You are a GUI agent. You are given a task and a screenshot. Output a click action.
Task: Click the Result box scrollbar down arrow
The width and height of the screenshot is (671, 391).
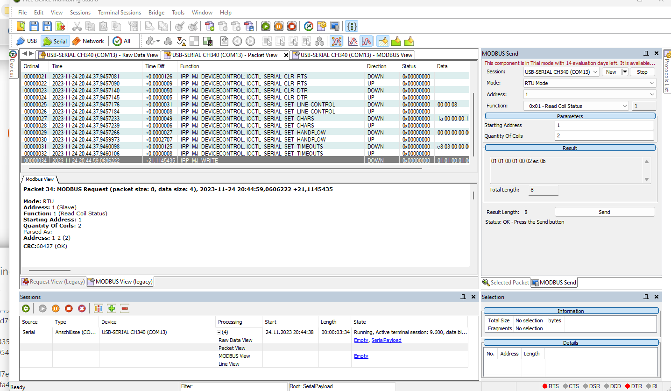(x=647, y=179)
